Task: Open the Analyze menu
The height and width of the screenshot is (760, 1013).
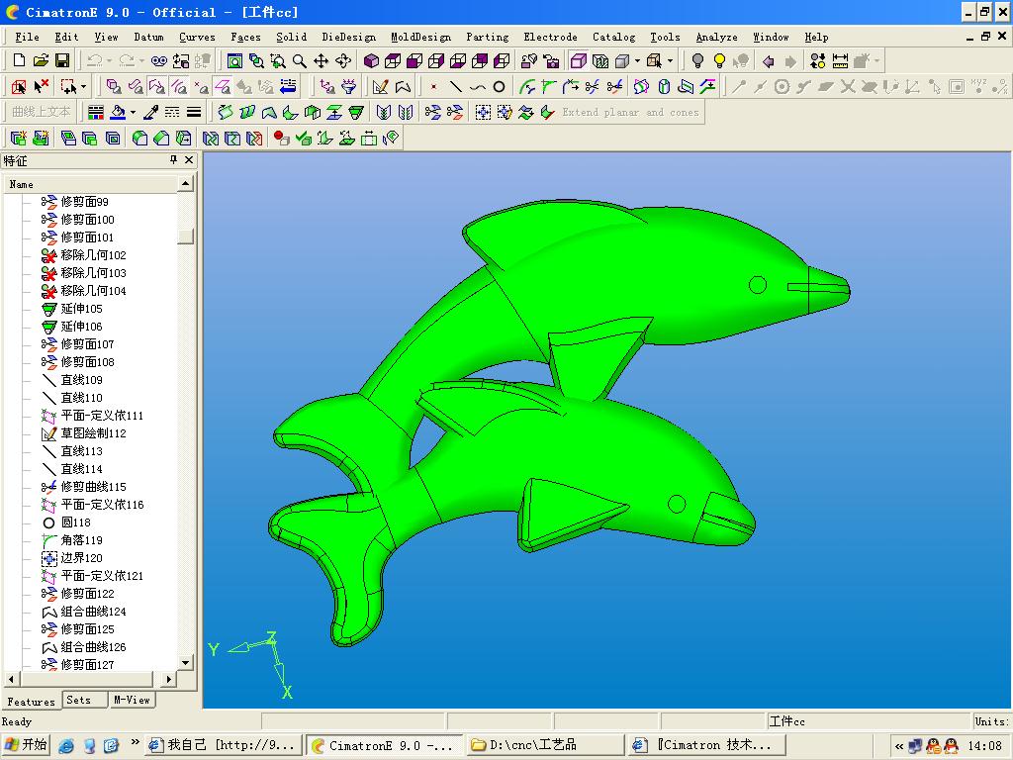Action: 716,37
